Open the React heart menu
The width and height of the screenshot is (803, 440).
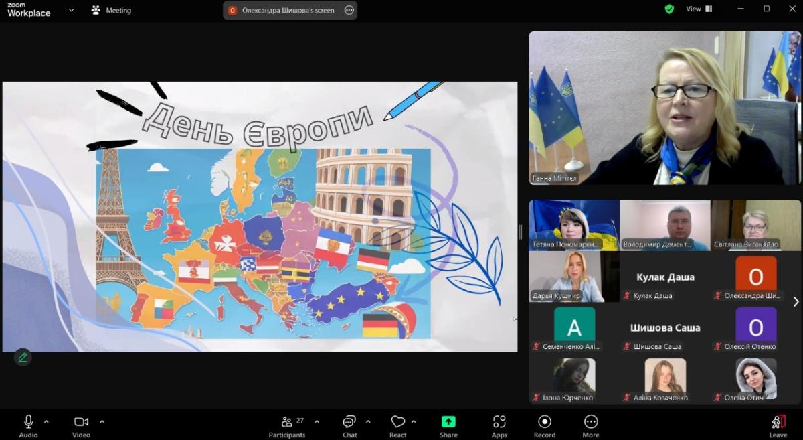(398, 425)
